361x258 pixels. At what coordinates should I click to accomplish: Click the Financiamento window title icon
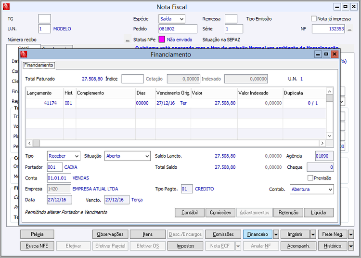click(x=24, y=54)
